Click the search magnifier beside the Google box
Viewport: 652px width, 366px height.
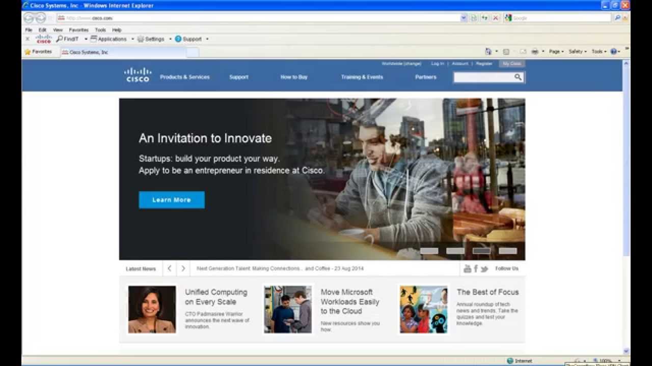point(617,18)
